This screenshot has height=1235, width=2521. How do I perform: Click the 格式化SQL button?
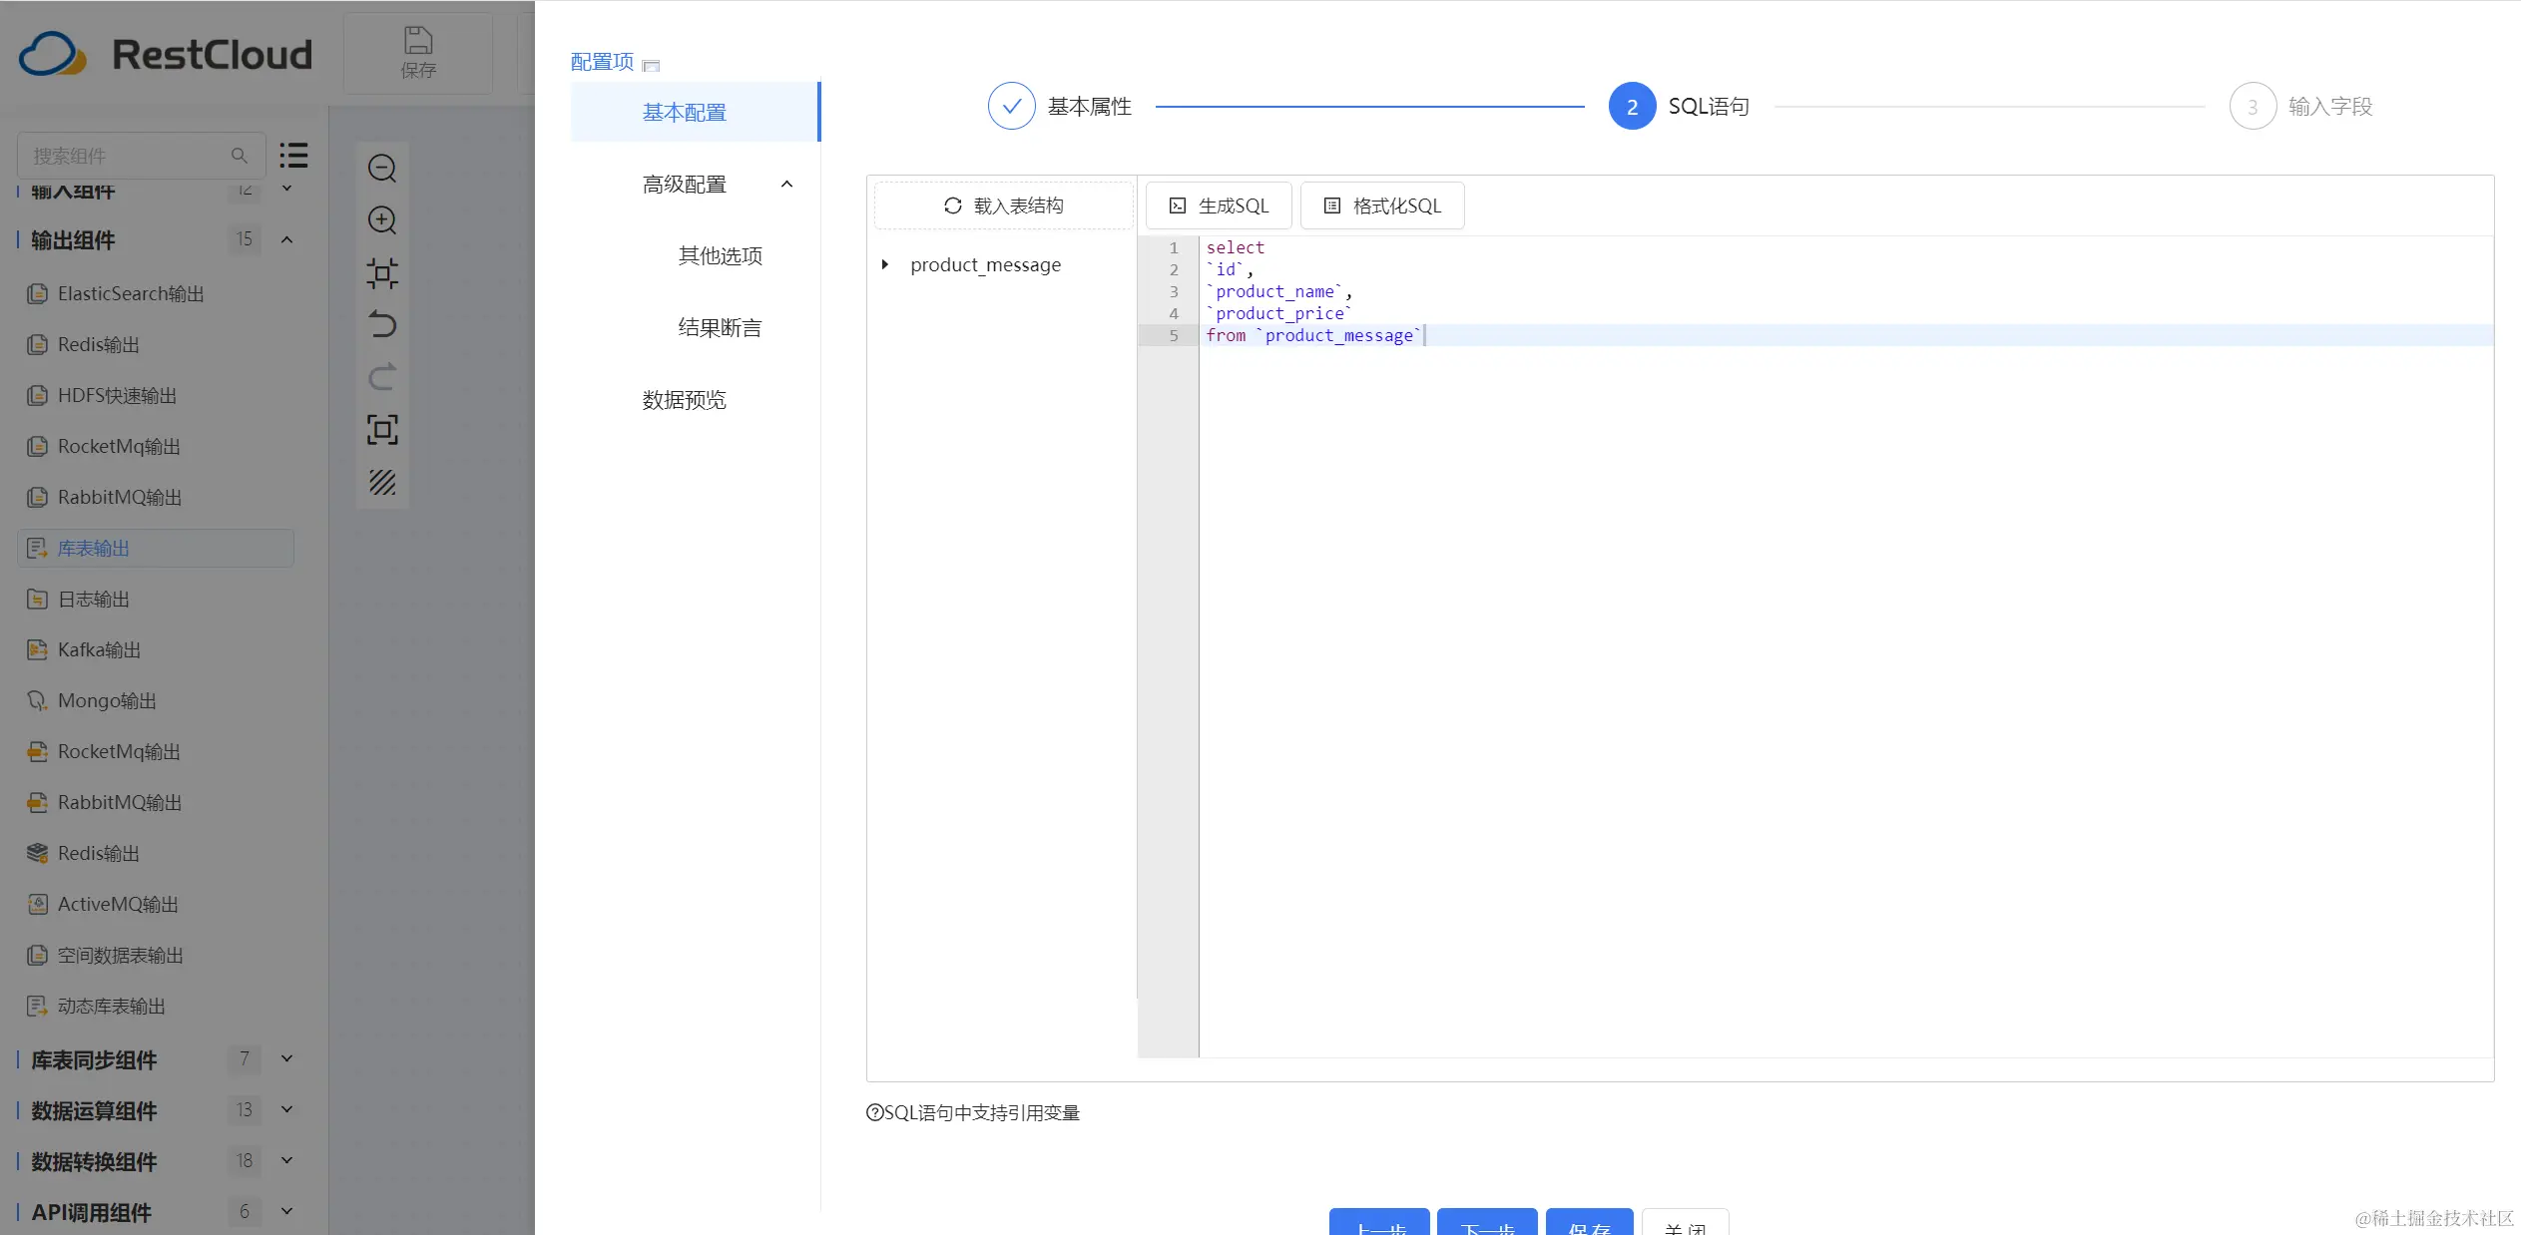1382,206
